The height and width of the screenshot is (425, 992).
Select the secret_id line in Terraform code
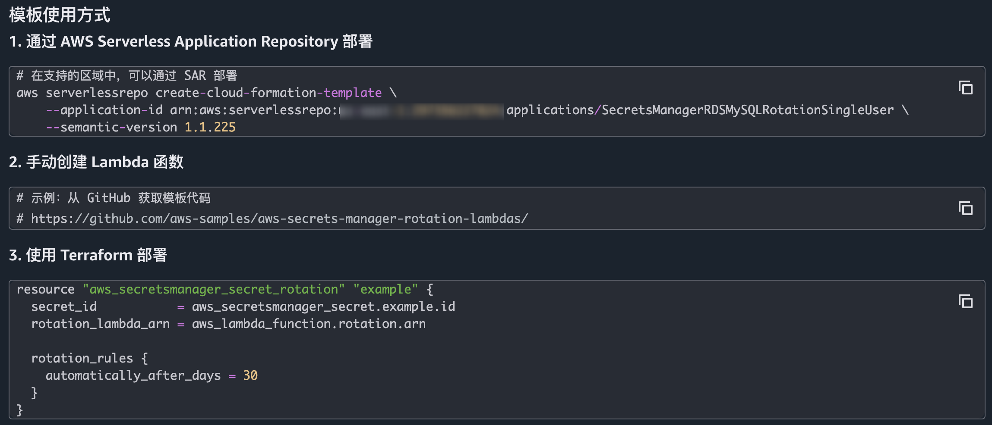[x=243, y=306]
